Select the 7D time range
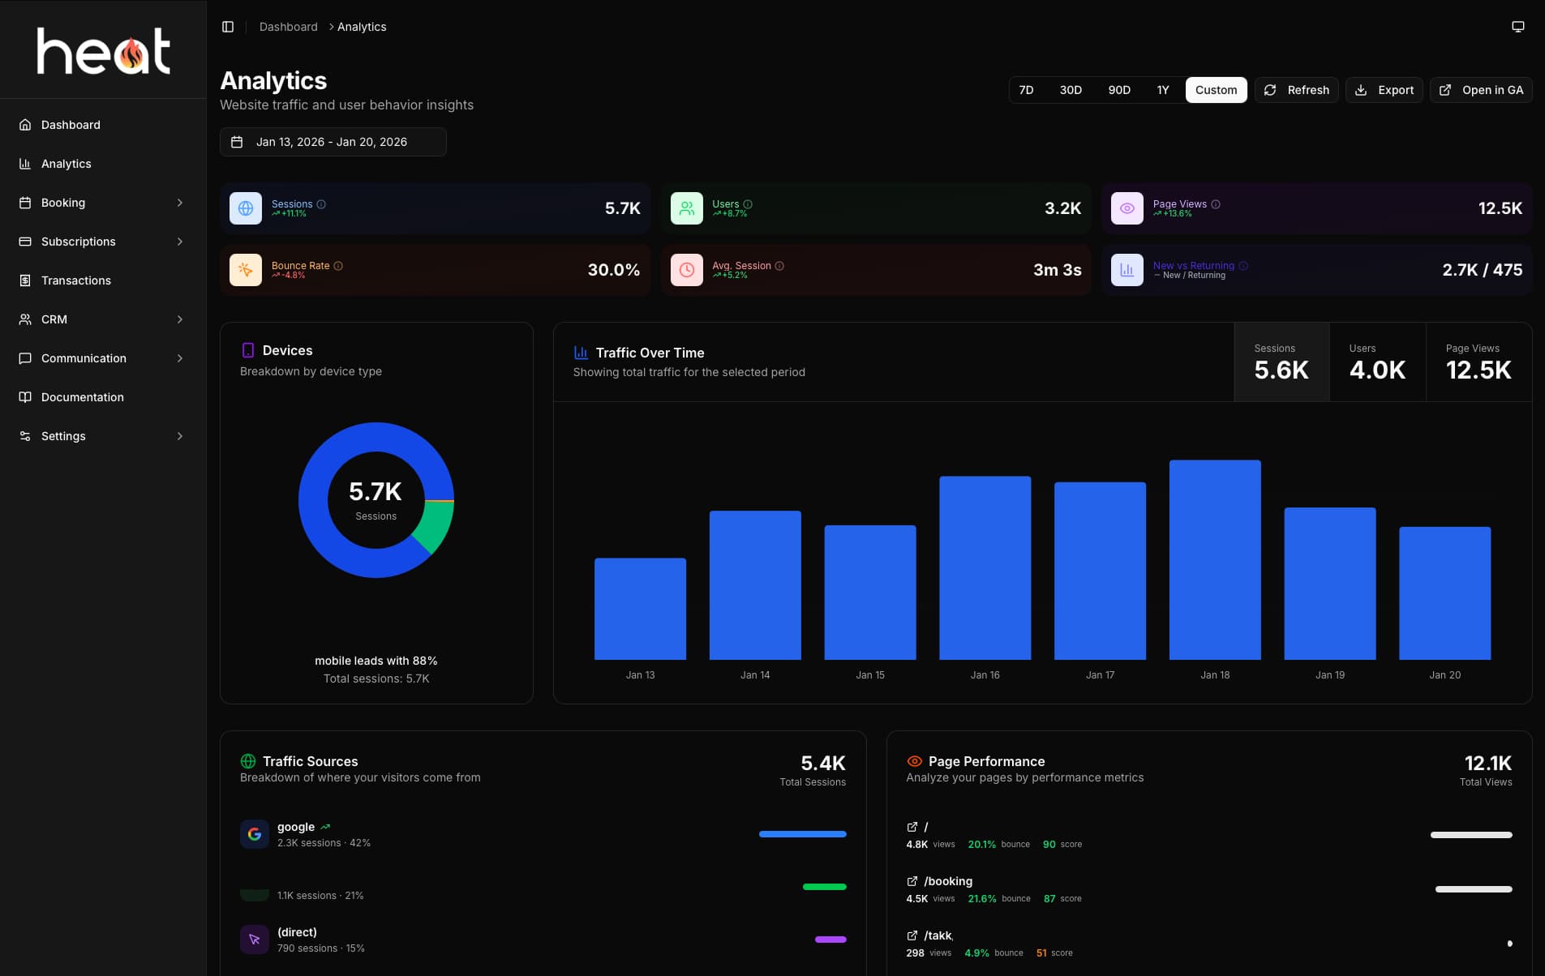 click(x=1026, y=90)
